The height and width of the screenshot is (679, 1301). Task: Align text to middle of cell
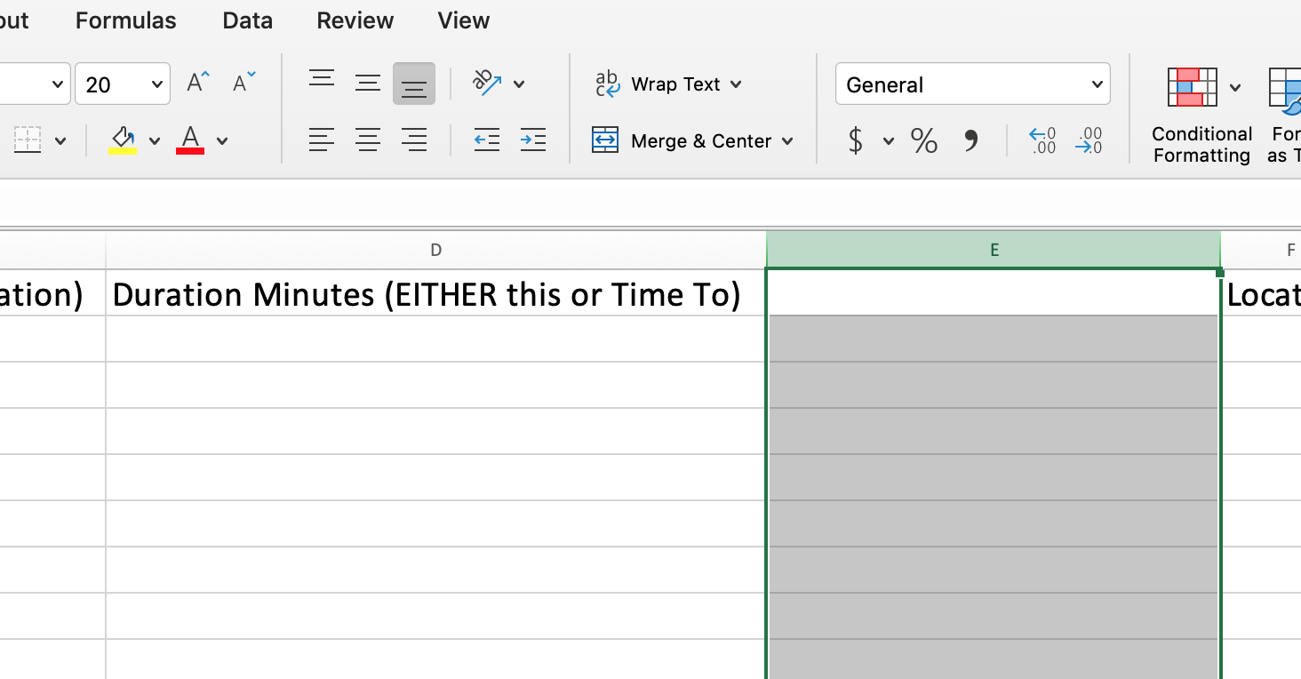point(368,84)
